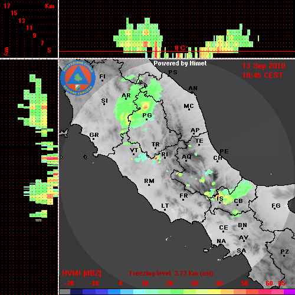The height and width of the screenshot is (295, 295).
Task: Click the 'MC' city label
Action: 189,106
